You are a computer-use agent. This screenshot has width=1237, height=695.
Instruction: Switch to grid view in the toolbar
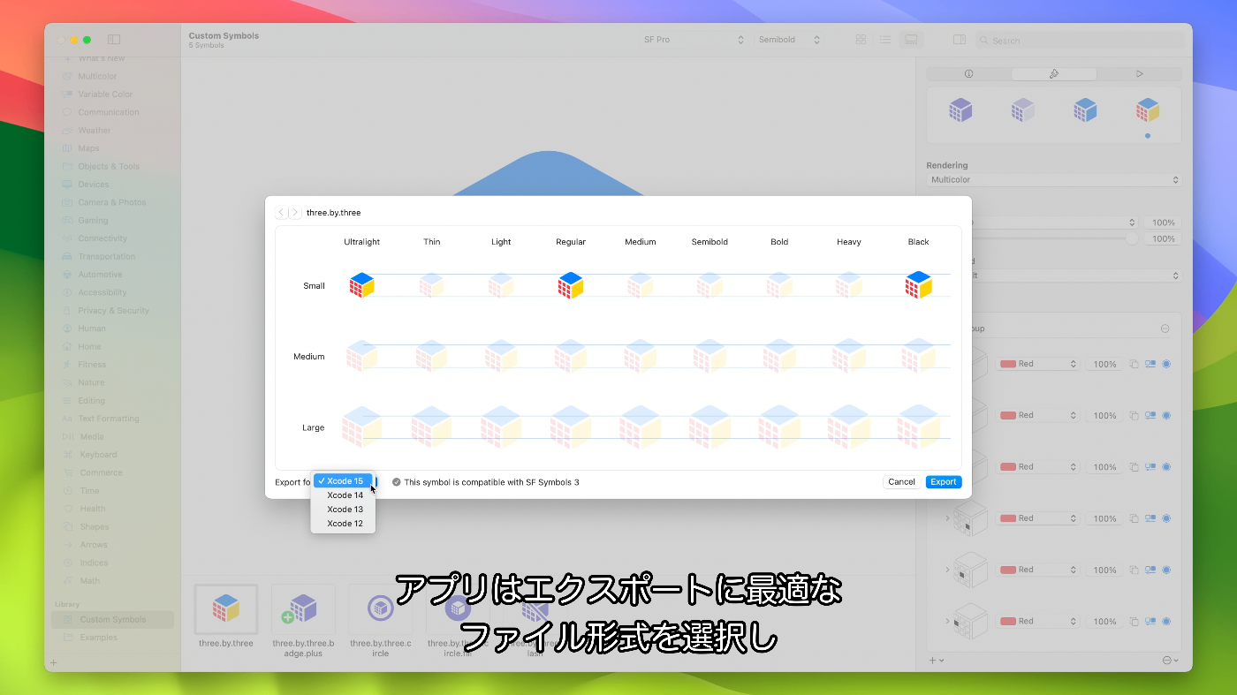(x=861, y=40)
